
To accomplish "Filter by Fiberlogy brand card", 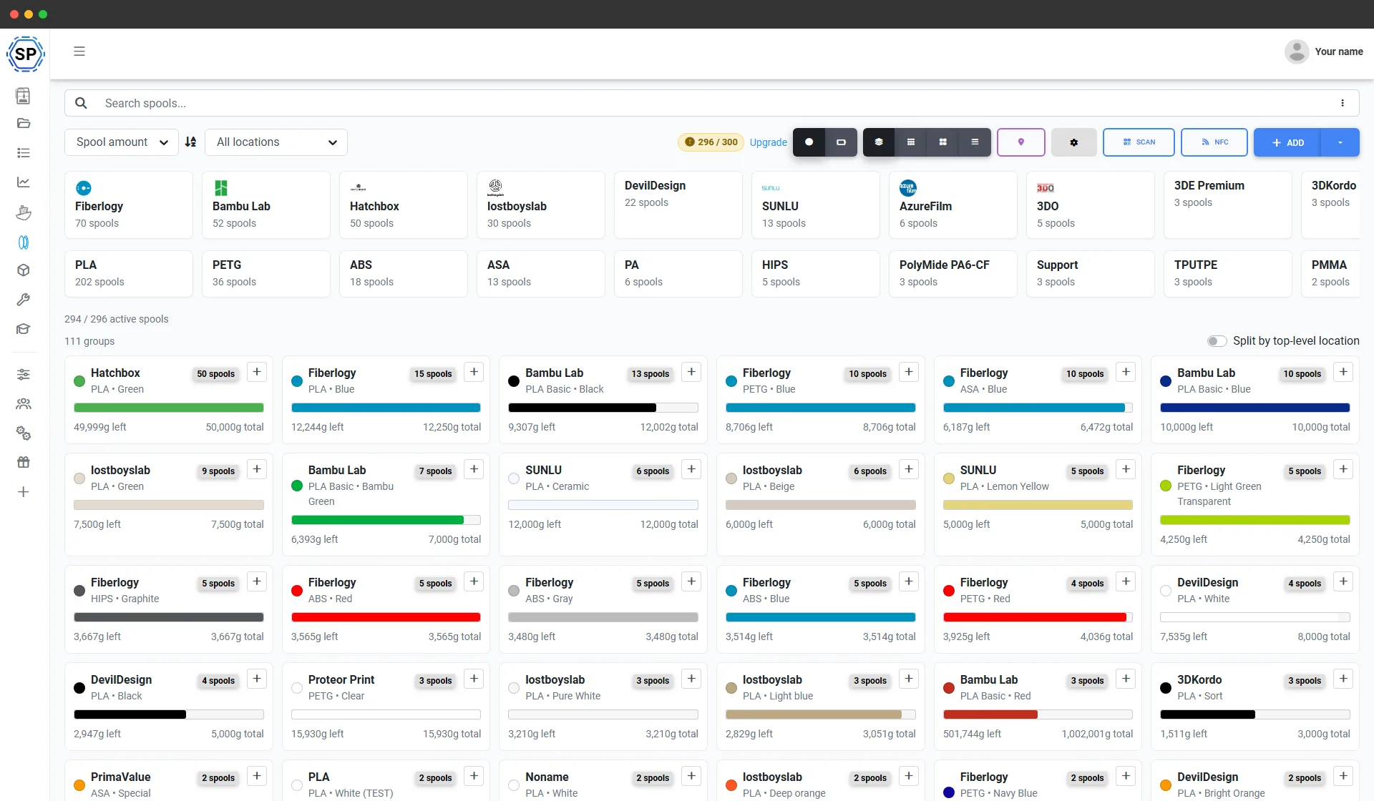I will 129,205.
